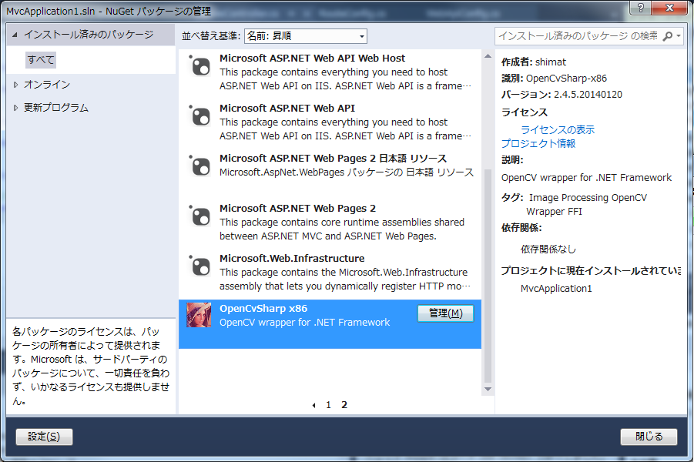Click the search magnifier icon
This screenshot has width=694, height=462.
[x=668, y=36]
